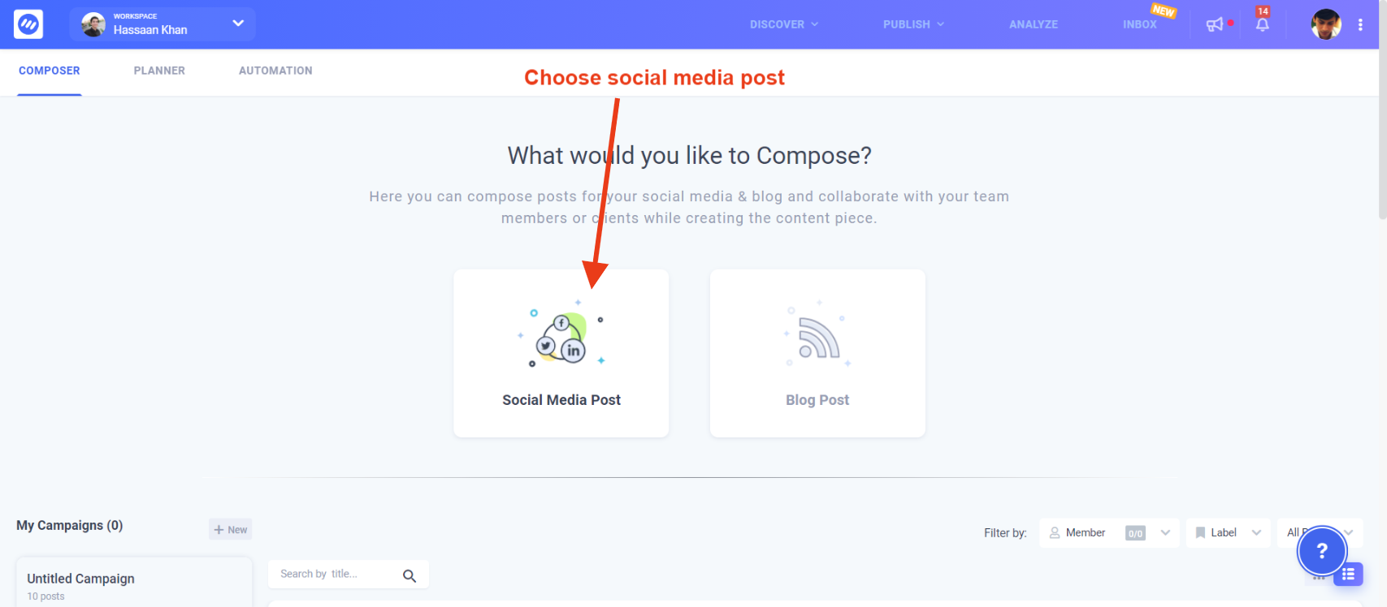1387x607 pixels.
Task: Expand the Label filter dropdown
Action: click(x=1255, y=532)
